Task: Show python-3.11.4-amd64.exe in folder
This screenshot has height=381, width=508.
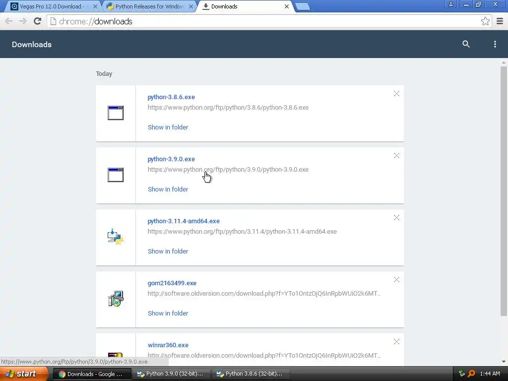Action: click(168, 251)
